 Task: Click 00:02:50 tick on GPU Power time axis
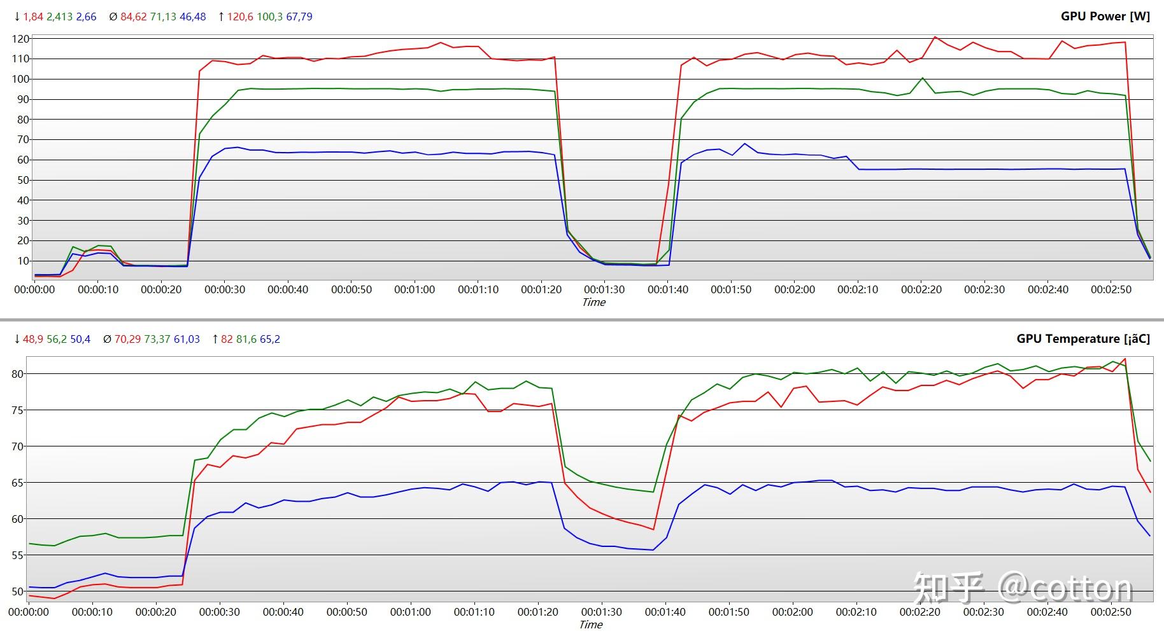click(1111, 290)
